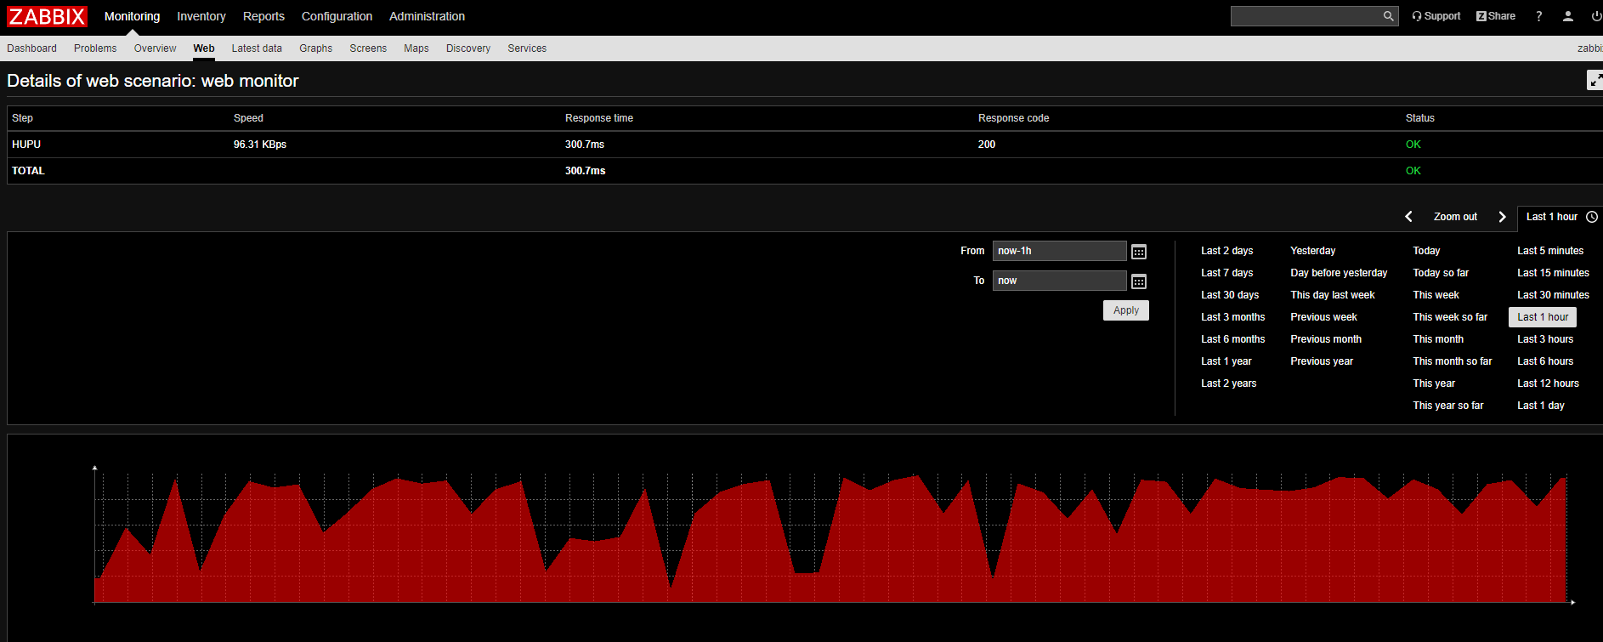Select the Last 12 hours range
The image size is (1603, 642).
tap(1548, 383)
